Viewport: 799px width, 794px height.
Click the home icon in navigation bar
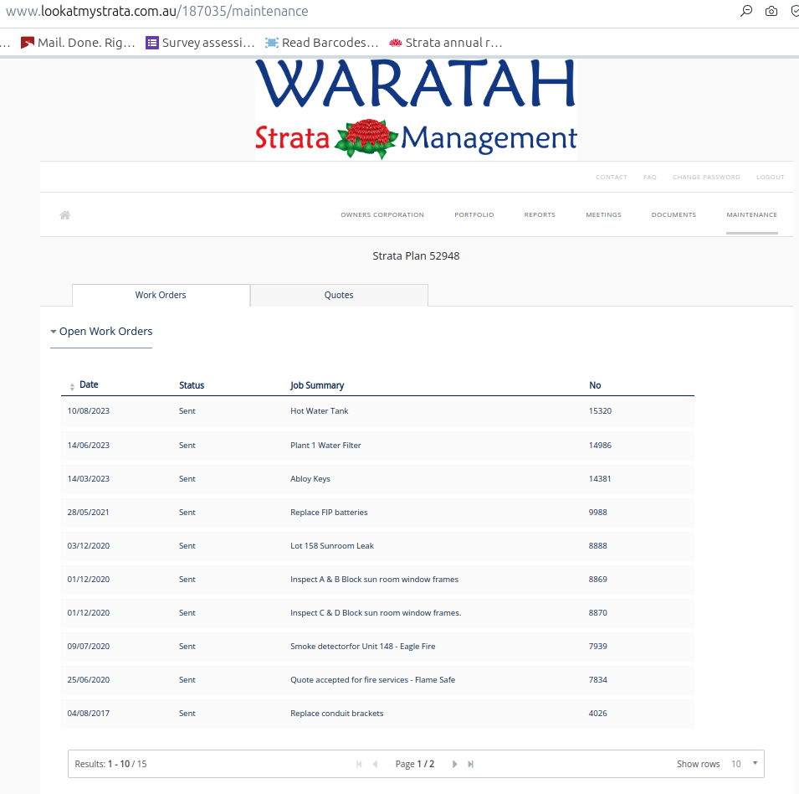tap(64, 214)
